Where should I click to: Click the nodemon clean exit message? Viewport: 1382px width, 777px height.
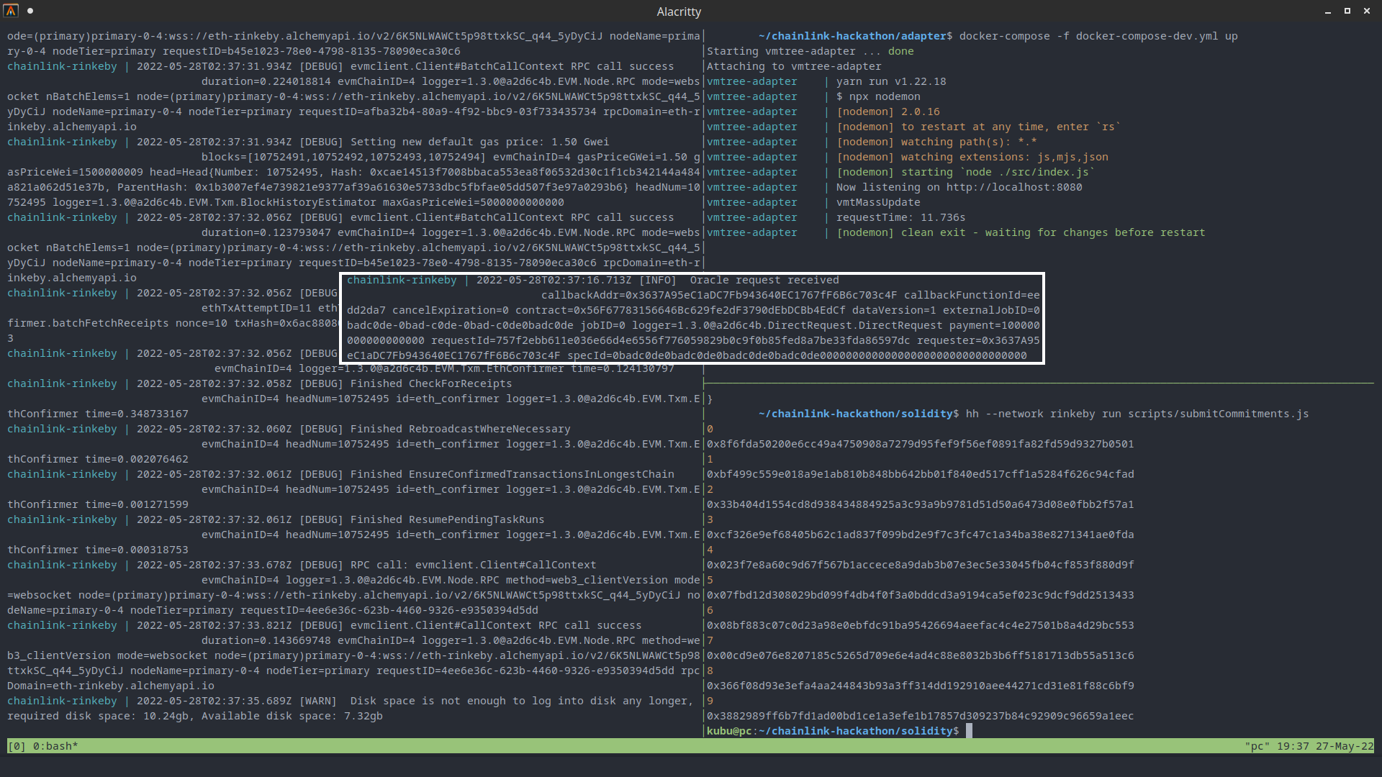pyautogui.click(x=1020, y=232)
